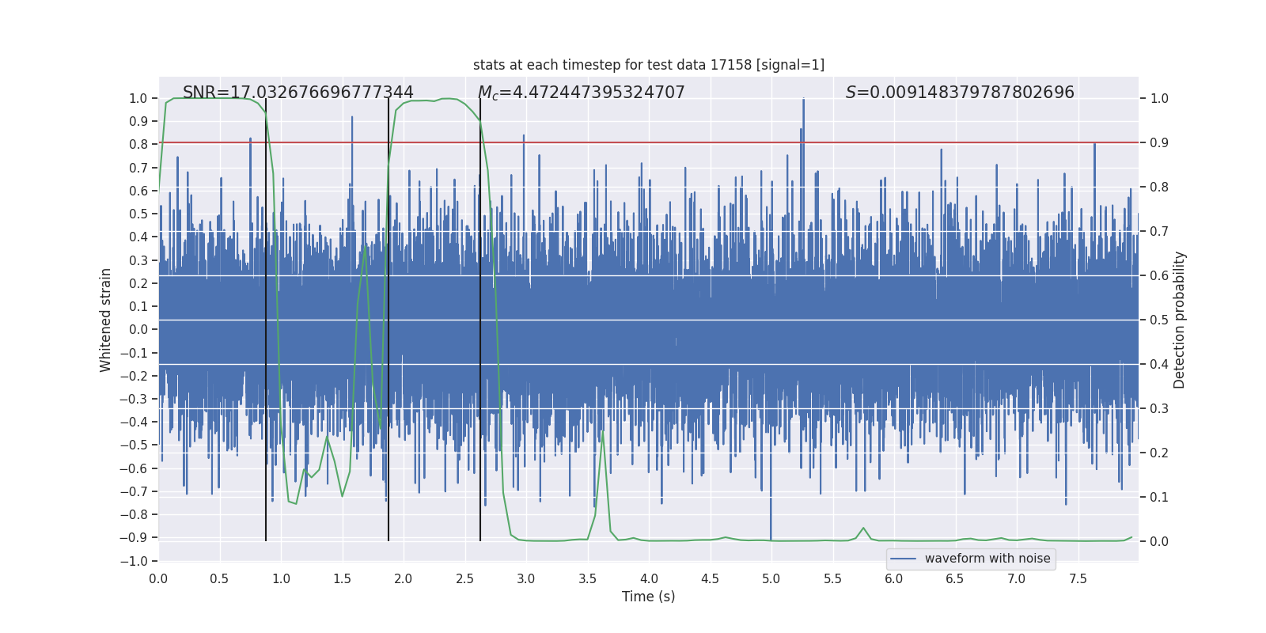Click the black vertical marker just before 2.0 s
Image resolution: width=1266 pixels, height=633 pixels.
389,320
